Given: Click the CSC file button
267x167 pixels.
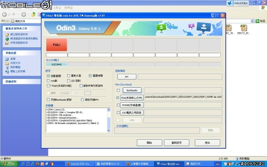Looking at the screenshot, I should click(132, 113).
